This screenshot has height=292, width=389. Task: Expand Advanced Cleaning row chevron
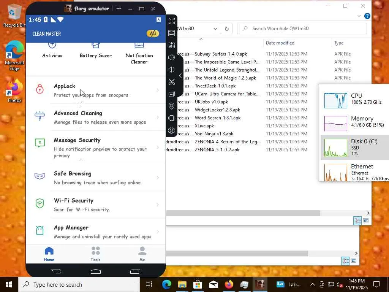tap(158, 117)
